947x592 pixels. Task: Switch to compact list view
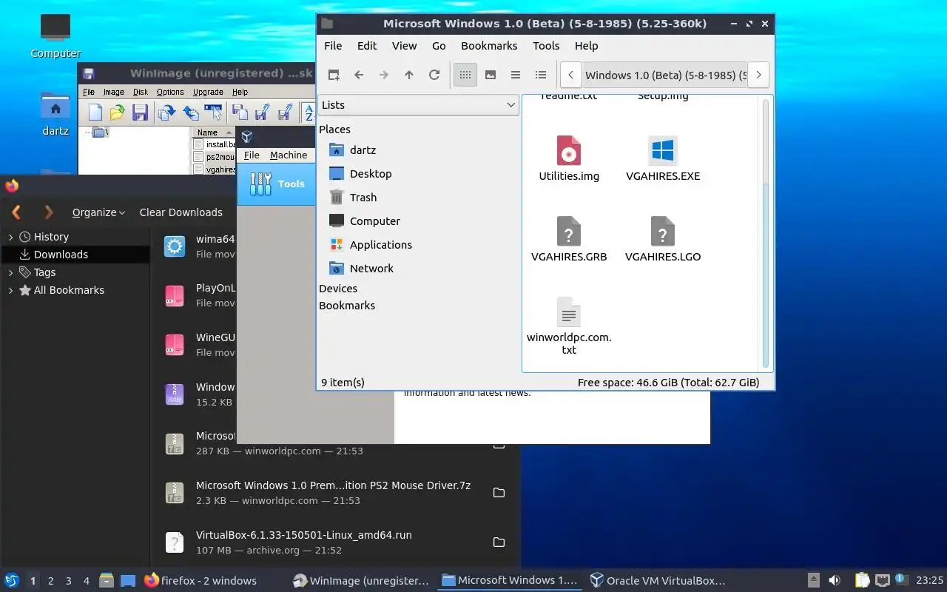(x=516, y=75)
